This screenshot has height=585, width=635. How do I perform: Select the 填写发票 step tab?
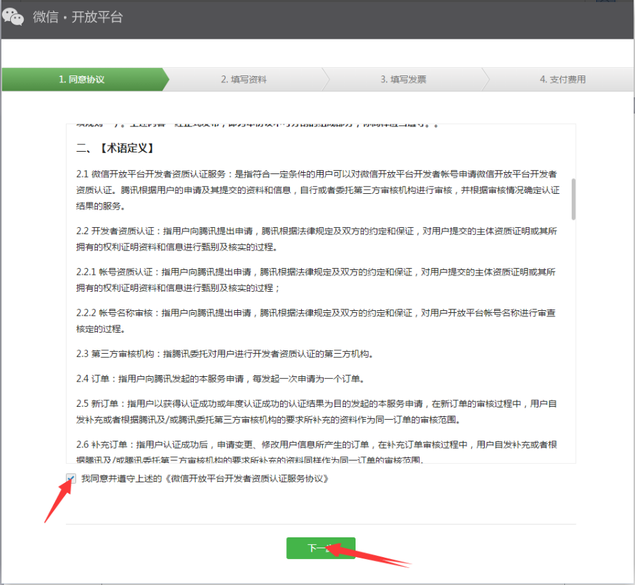(403, 80)
